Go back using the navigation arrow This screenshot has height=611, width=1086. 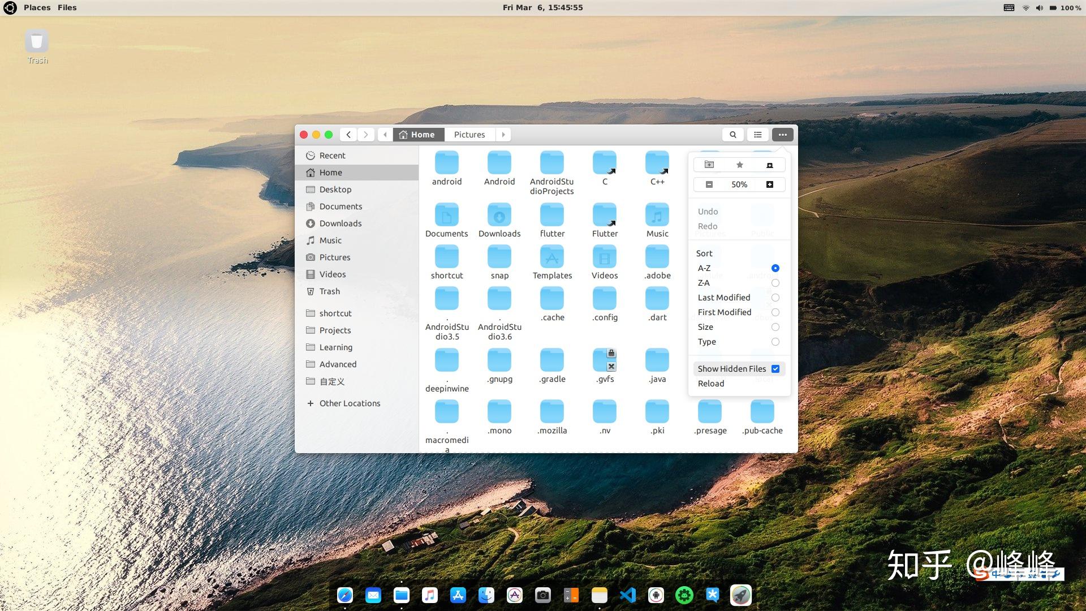click(x=348, y=134)
